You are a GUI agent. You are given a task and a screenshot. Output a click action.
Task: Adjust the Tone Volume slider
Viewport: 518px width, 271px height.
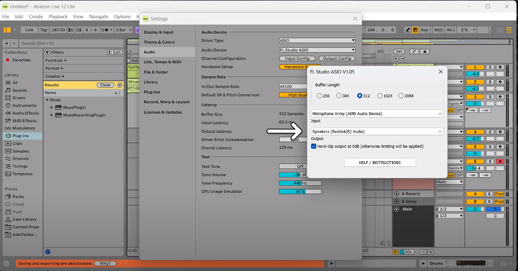tap(300, 175)
